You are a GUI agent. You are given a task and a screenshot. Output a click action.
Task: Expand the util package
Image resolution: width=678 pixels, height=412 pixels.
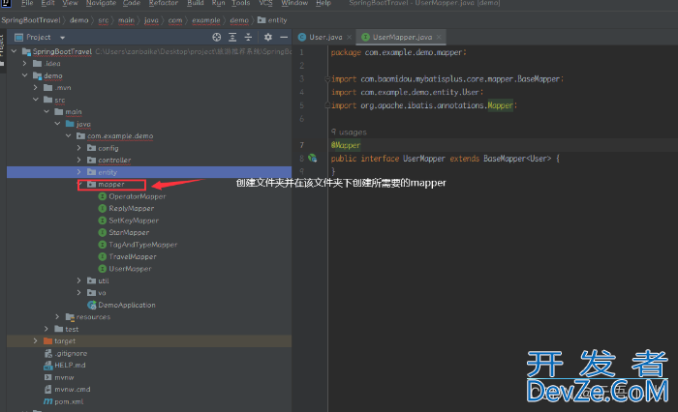click(x=78, y=280)
